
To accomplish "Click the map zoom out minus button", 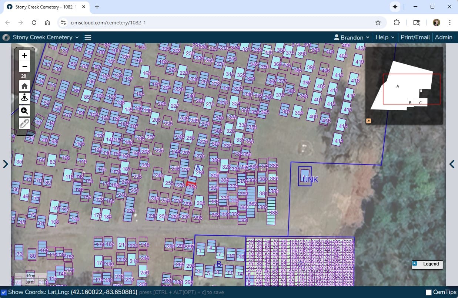I will tap(24, 67).
